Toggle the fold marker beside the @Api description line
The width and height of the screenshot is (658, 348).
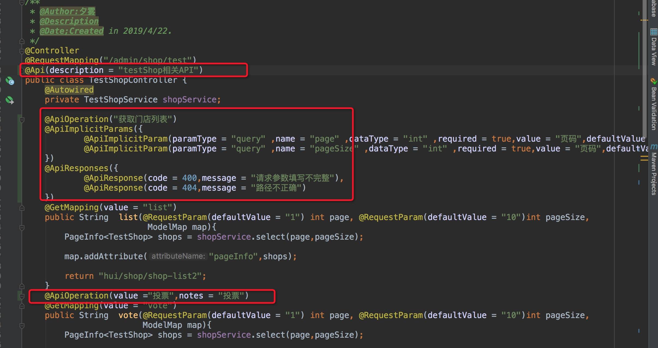(22, 71)
